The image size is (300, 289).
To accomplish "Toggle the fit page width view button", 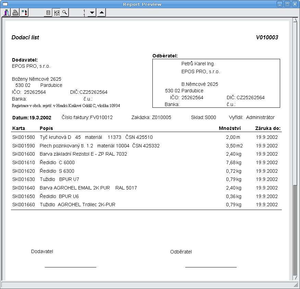I will pyautogui.click(x=56, y=13).
